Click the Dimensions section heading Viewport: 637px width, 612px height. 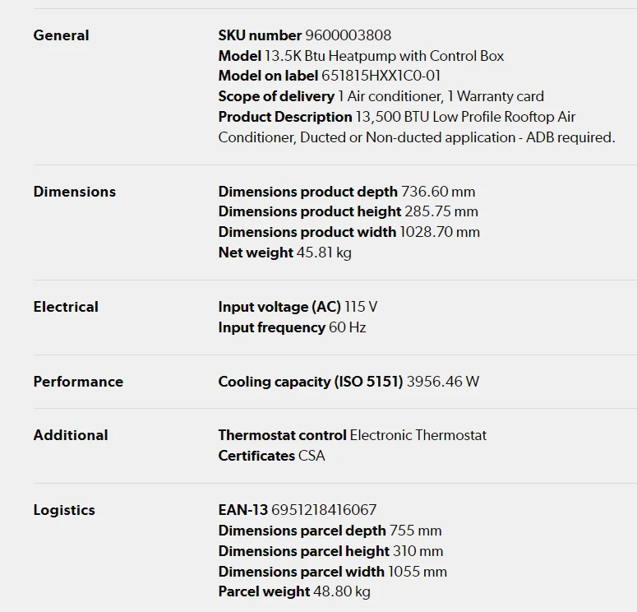(74, 192)
